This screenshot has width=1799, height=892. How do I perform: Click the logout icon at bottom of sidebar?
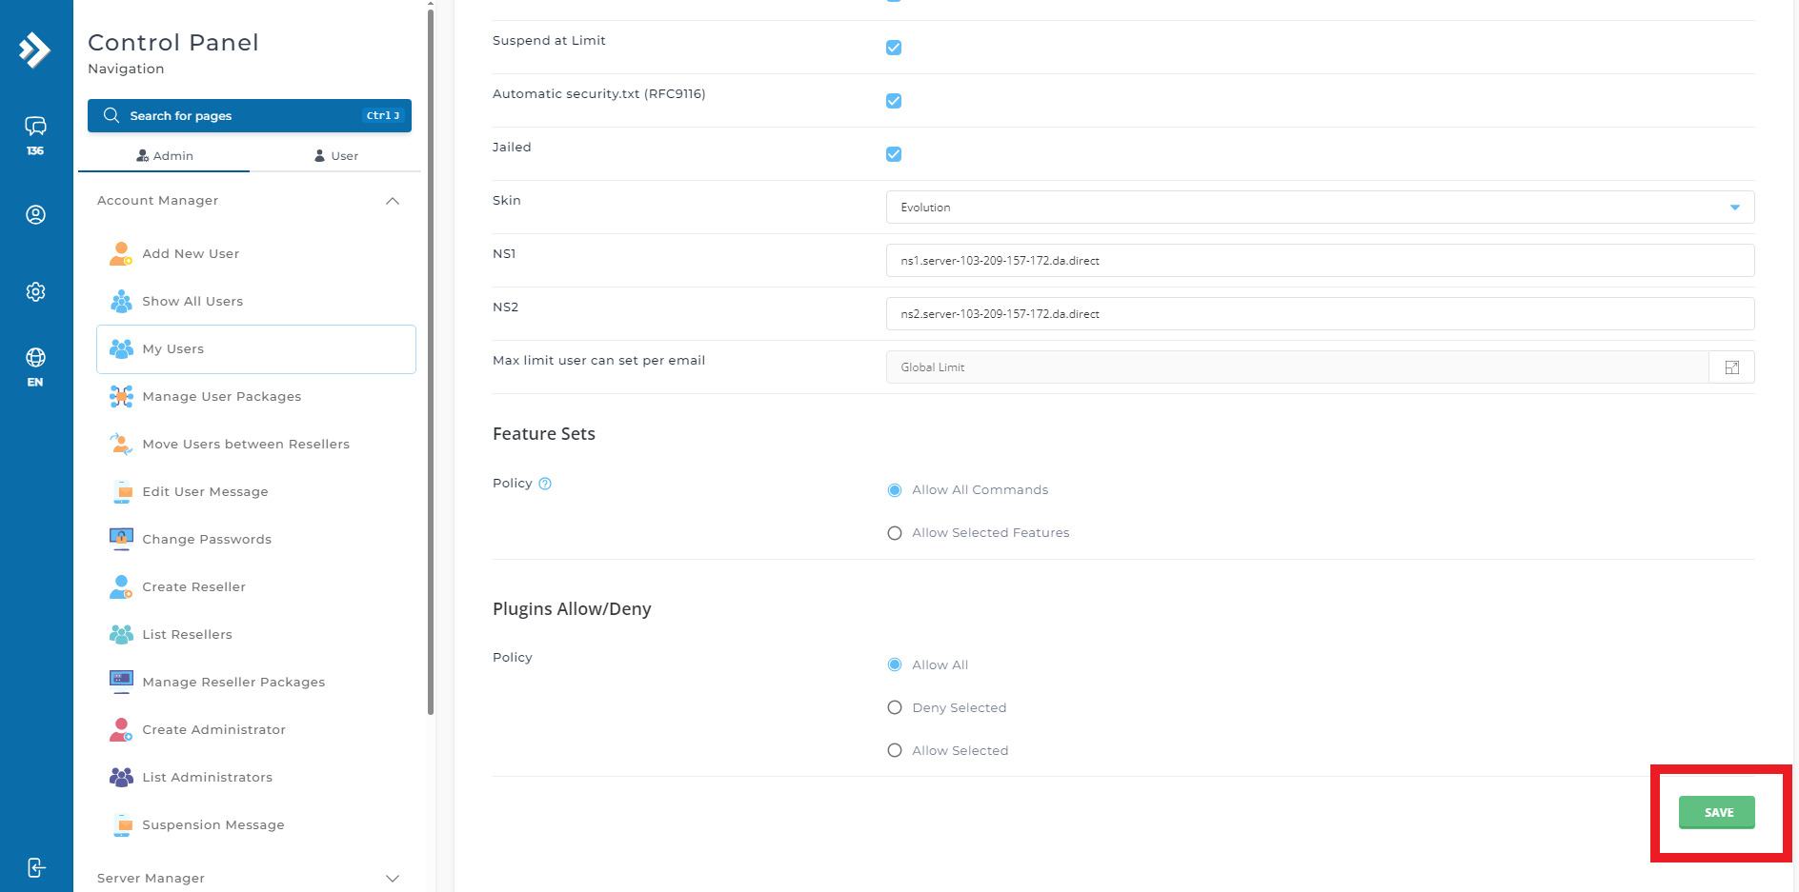(35, 867)
